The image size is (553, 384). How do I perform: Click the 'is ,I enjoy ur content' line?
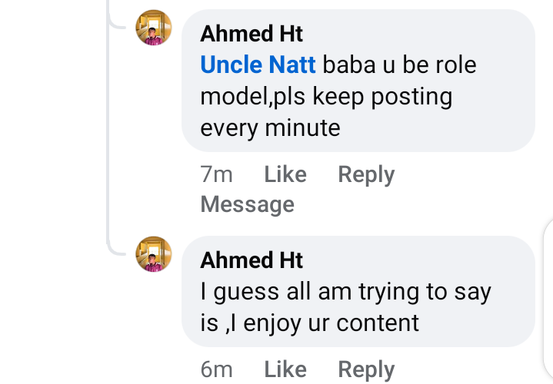(309, 323)
